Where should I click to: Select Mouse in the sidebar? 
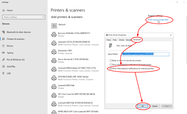point(10,46)
